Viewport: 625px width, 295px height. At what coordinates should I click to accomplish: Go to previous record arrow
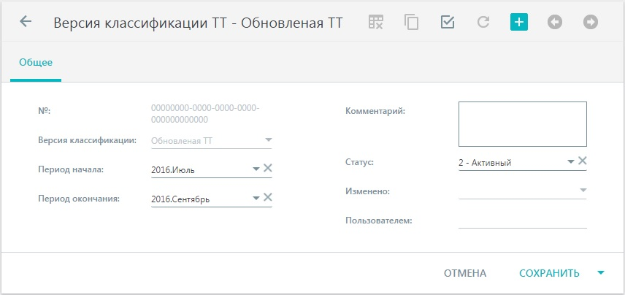click(x=555, y=22)
